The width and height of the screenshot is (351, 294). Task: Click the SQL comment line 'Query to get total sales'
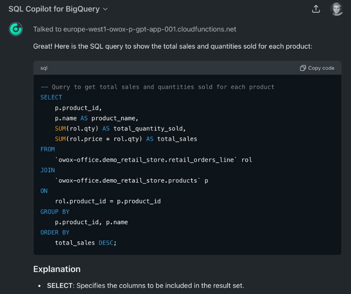click(157, 87)
